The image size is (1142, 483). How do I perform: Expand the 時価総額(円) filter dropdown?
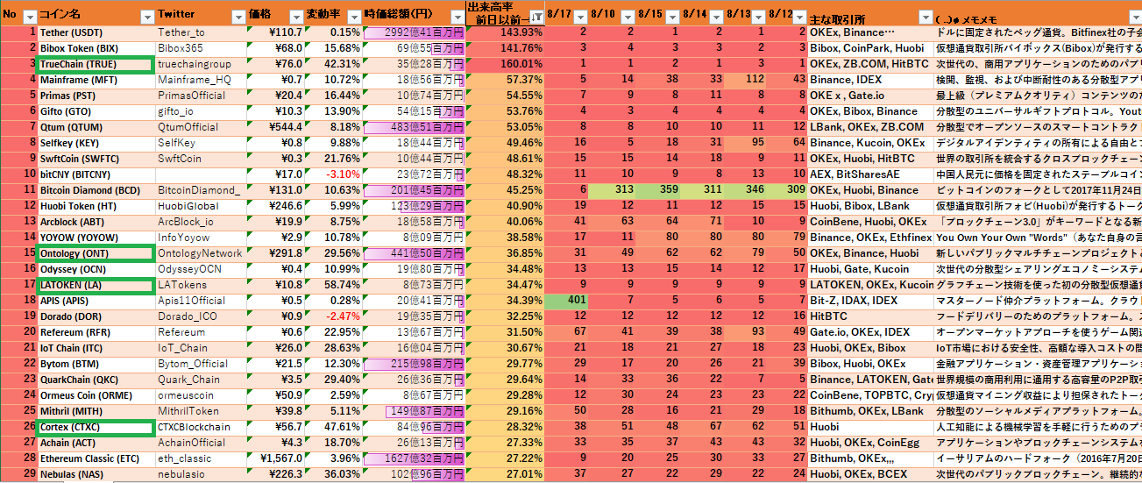coord(455,17)
